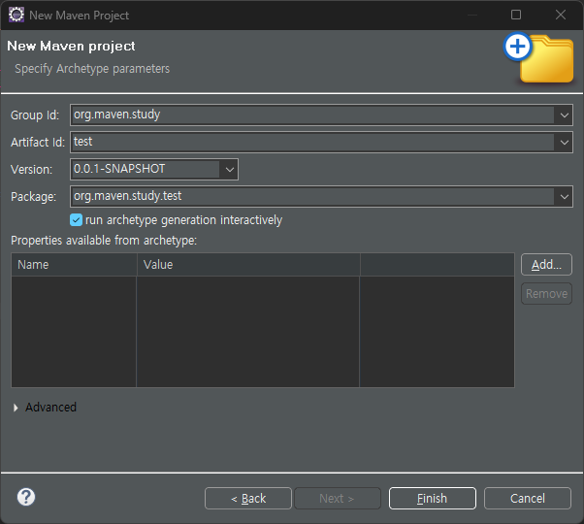
Task: Click the new project folder icon
Action: (x=538, y=58)
